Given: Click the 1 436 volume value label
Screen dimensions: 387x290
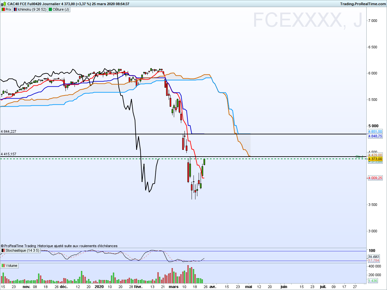Looking at the screenshot, I should (x=372, y=281).
